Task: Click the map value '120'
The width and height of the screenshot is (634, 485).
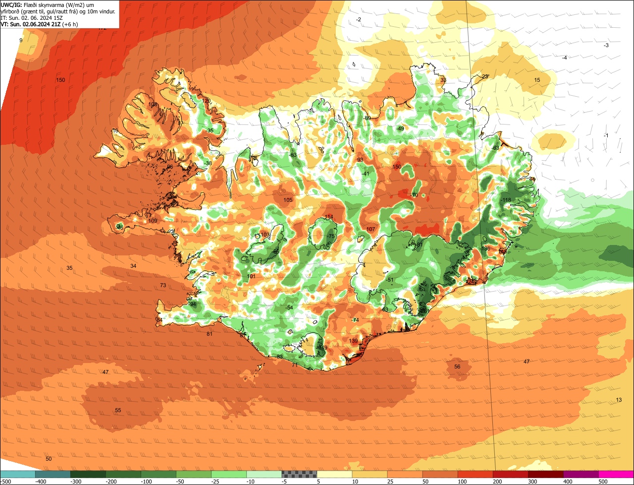Action: (x=206, y=101)
